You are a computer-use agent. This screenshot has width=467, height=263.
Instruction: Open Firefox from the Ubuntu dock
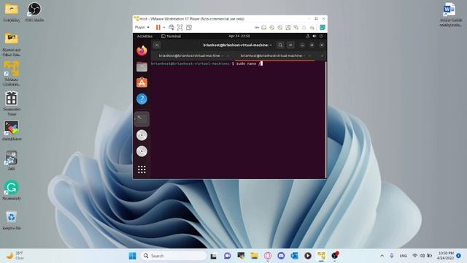[x=142, y=50]
